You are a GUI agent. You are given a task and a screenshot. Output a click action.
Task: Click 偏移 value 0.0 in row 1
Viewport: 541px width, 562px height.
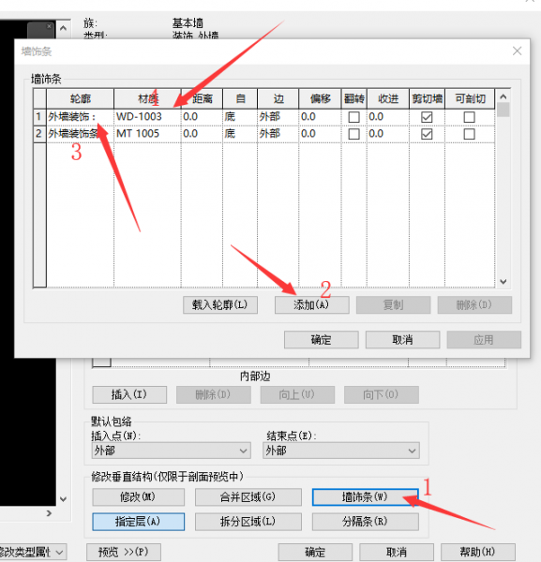(320, 117)
